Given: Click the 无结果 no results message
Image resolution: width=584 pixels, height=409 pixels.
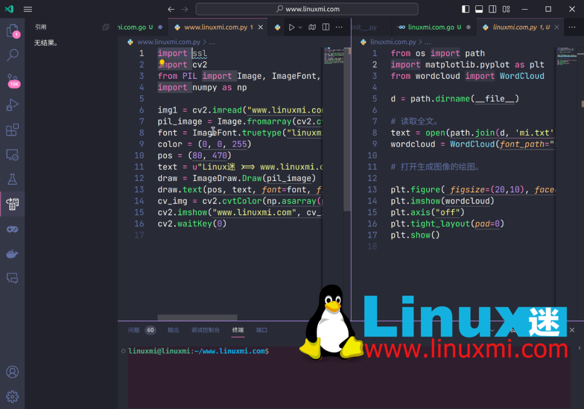Looking at the screenshot, I should point(46,43).
